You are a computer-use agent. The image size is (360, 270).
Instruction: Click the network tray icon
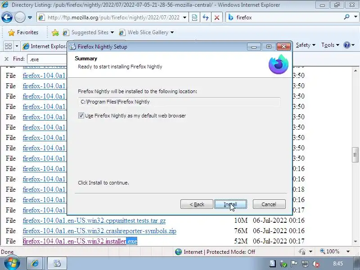click(305, 264)
